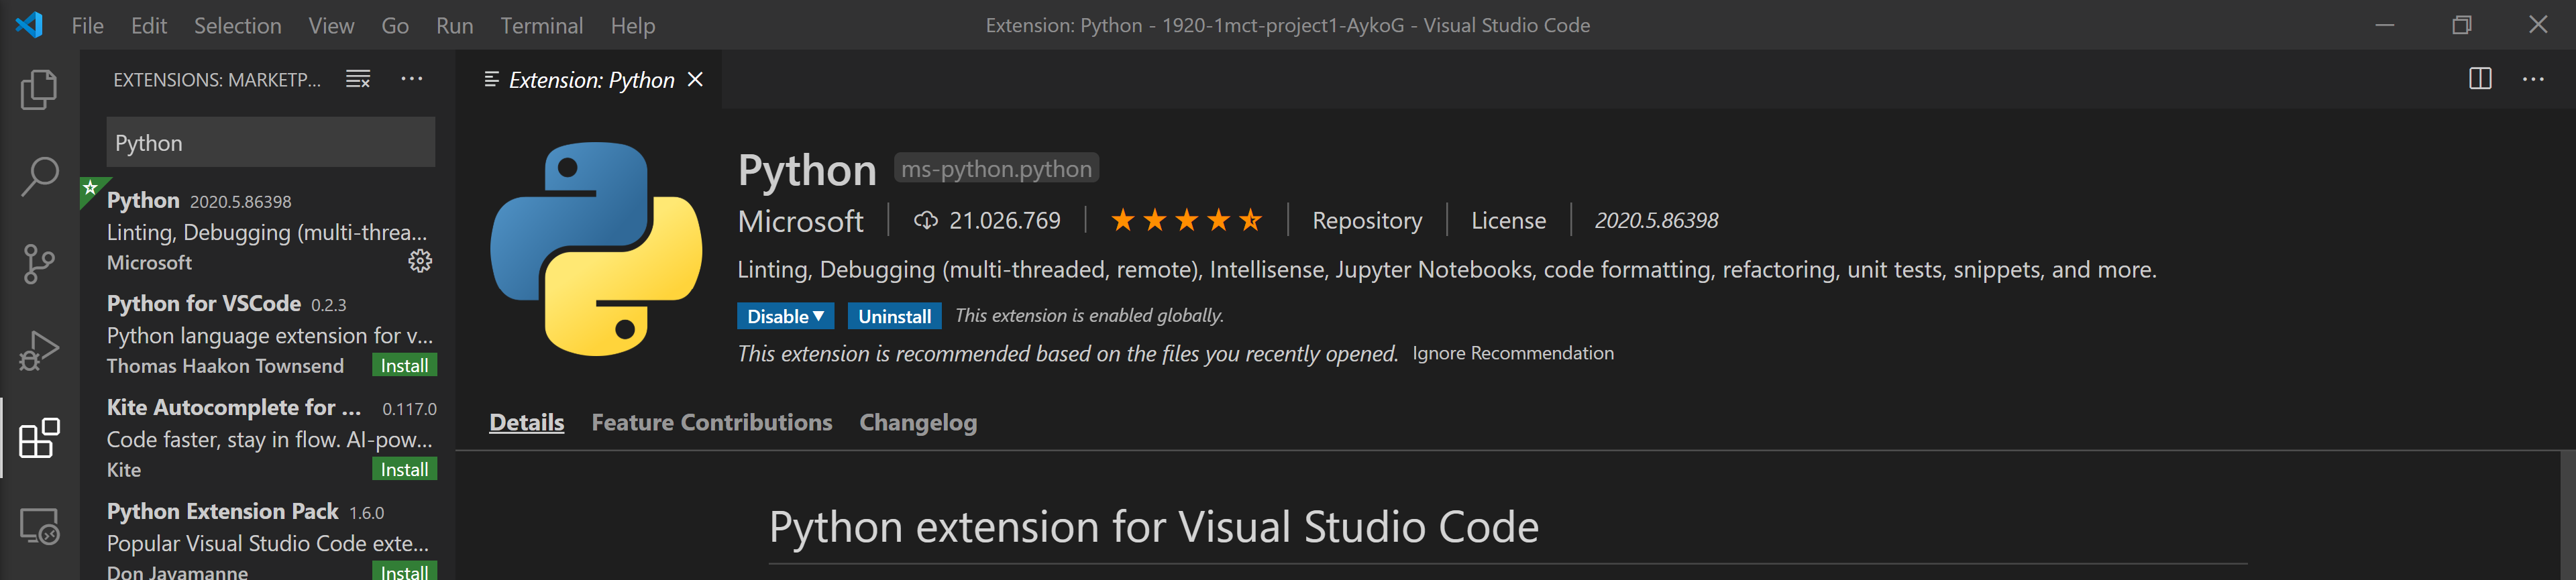This screenshot has height=580, width=2576.
Task: Open Extensions panel more actions menu
Action: [x=412, y=79]
